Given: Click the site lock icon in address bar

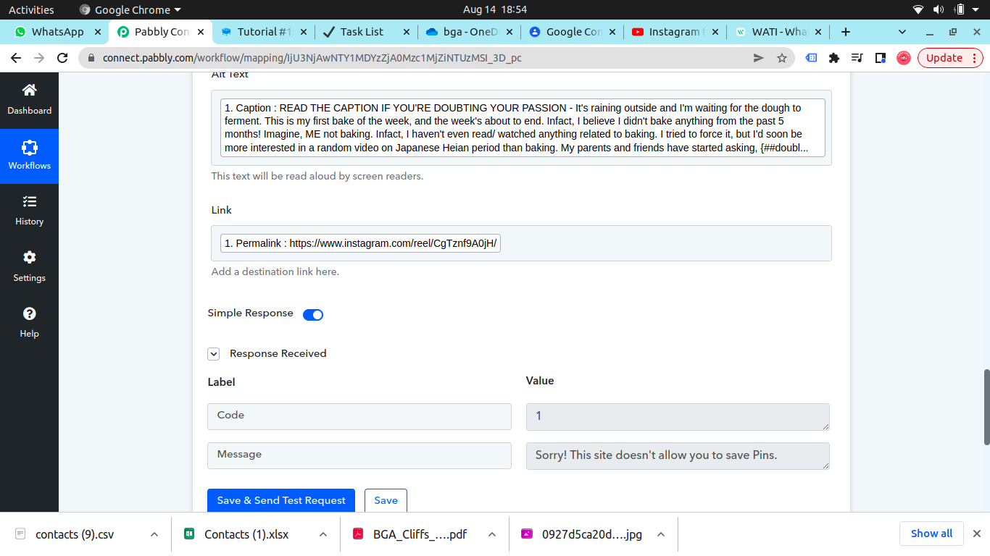Looking at the screenshot, I should point(91,58).
